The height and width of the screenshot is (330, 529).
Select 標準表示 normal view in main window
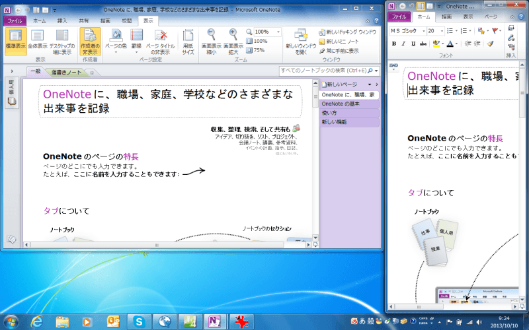[15, 42]
